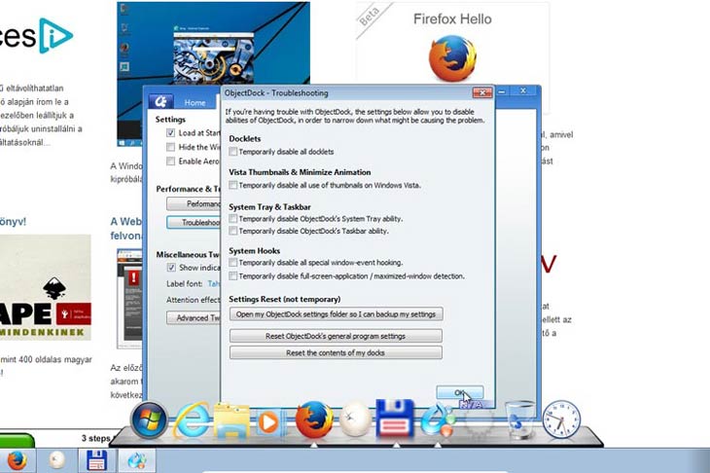The image size is (710, 473).
Task: Open Firefox from the ObjectDock dock
Action: pyautogui.click(x=314, y=420)
